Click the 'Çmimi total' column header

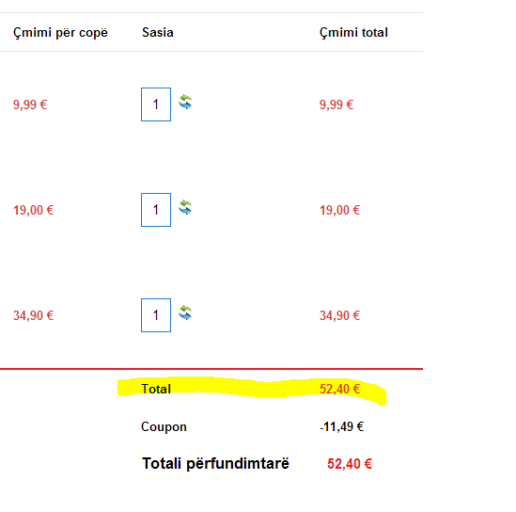tap(353, 33)
